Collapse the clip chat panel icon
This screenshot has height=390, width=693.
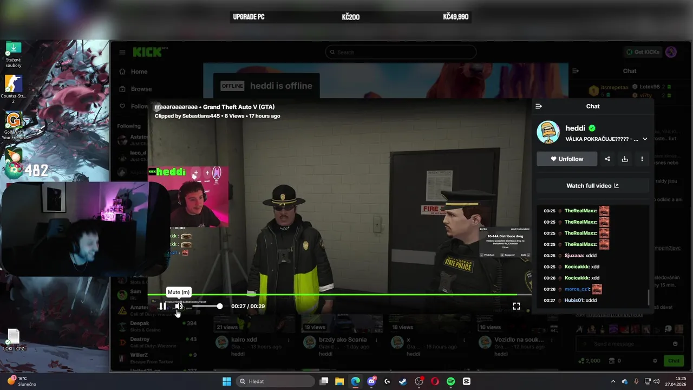click(539, 106)
